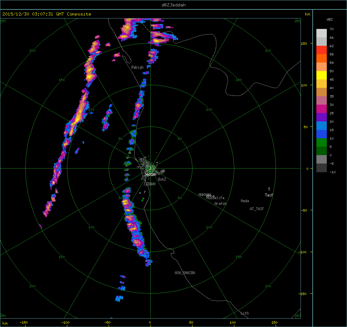The height and width of the screenshot is (327, 347).
Task: Click the 54 value on the dBZ scale
Action: 332,63
